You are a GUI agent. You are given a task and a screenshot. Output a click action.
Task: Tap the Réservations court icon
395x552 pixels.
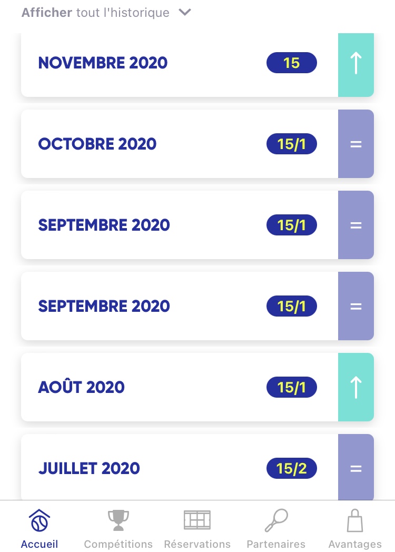point(197,520)
